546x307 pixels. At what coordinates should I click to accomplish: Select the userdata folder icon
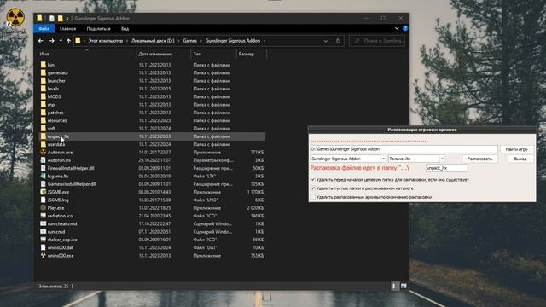tap(44, 144)
